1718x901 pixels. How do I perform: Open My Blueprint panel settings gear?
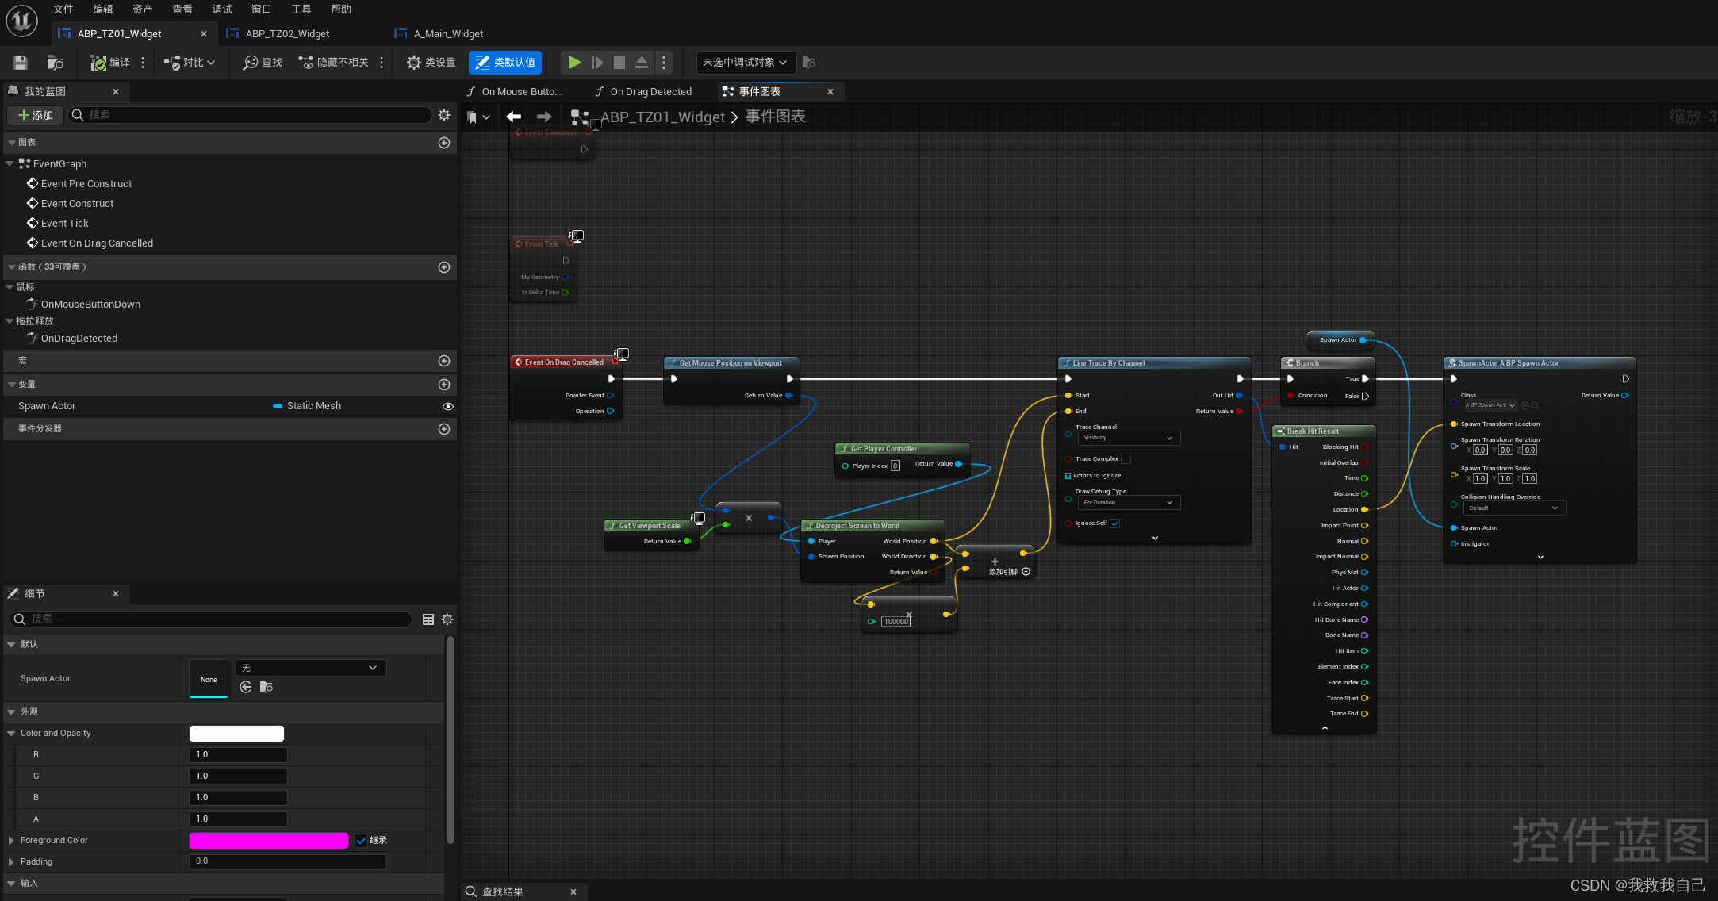point(444,115)
